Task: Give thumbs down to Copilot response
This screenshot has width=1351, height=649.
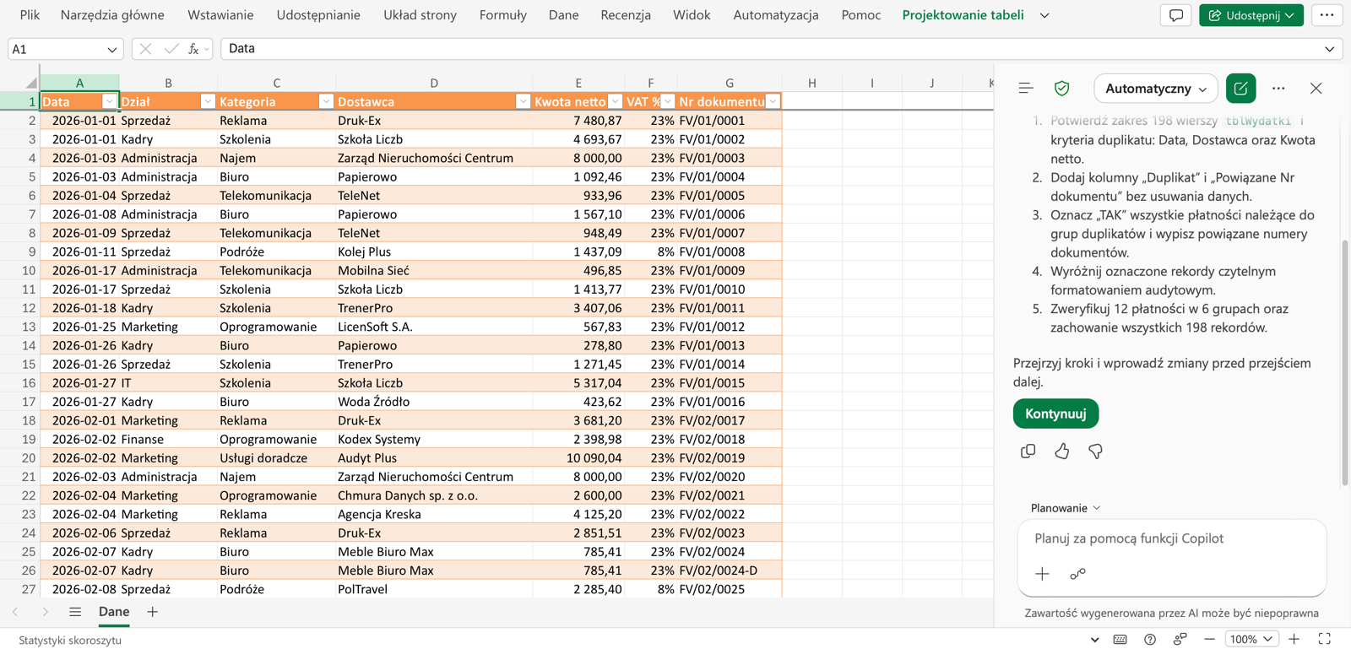Action: (1095, 452)
